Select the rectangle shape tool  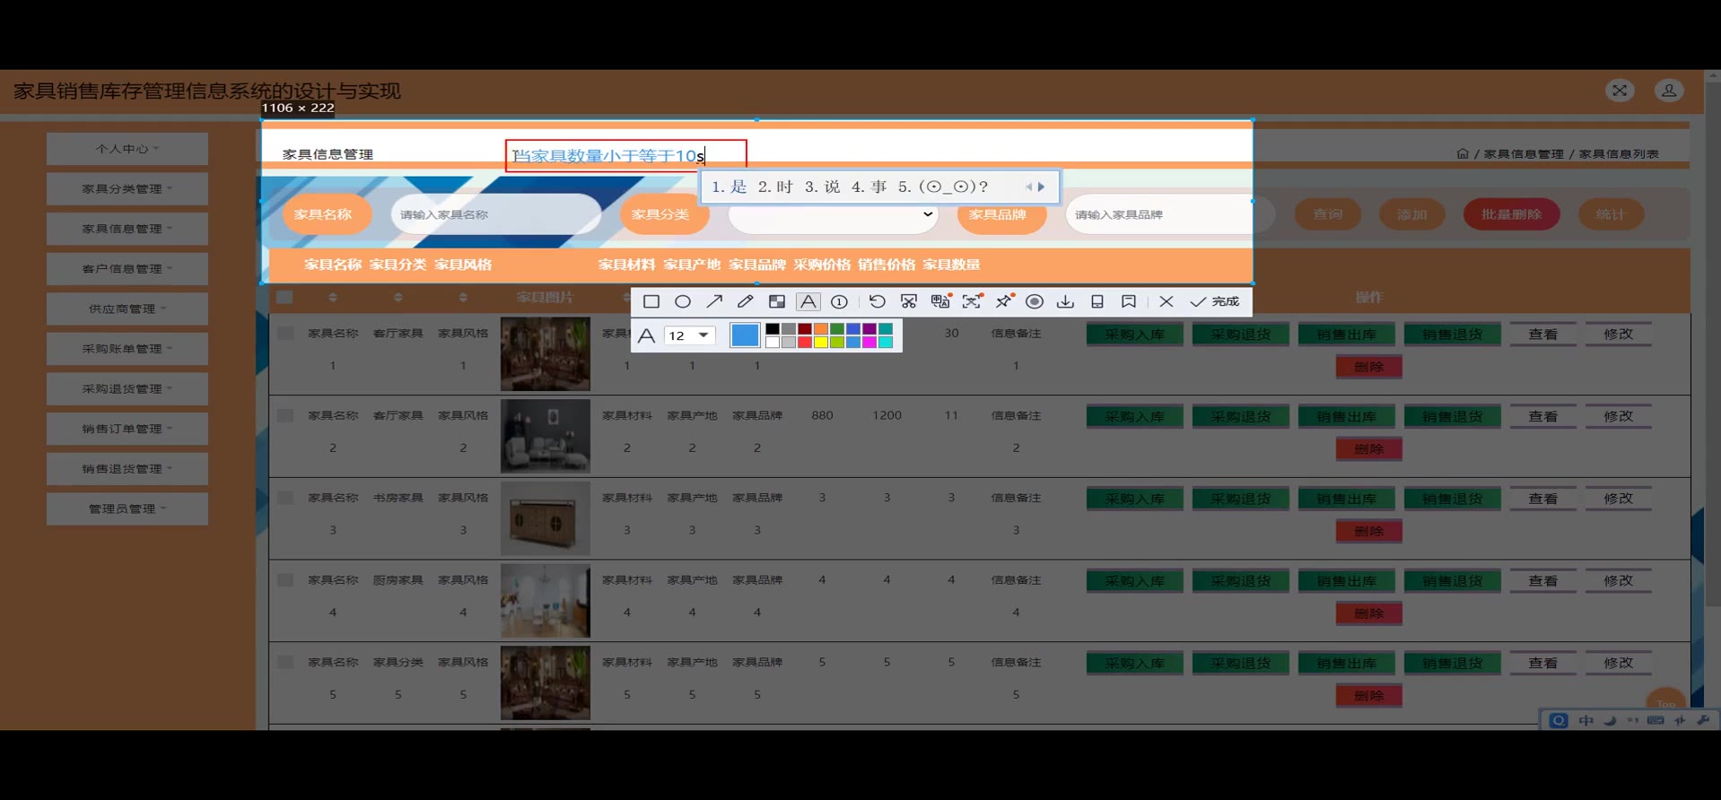tap(651, 301)
